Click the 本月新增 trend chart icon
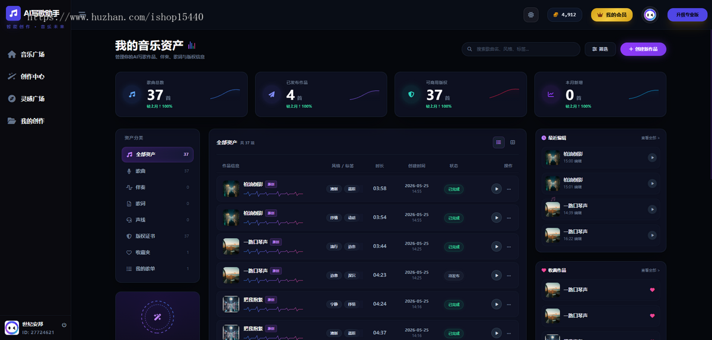Screen dimensions: 712x340 click(551, 94)
